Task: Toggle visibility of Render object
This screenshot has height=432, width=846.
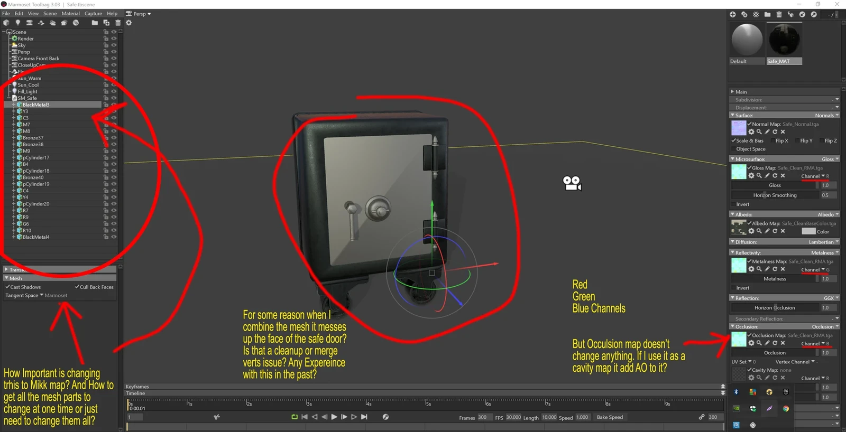Action: [x=114, y=39]
